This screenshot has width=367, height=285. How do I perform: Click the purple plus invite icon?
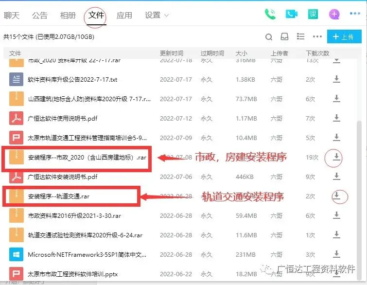click(334, 14)
